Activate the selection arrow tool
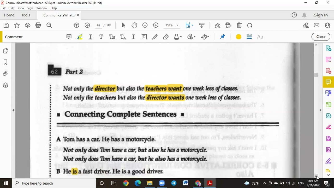 click(123, 25)
